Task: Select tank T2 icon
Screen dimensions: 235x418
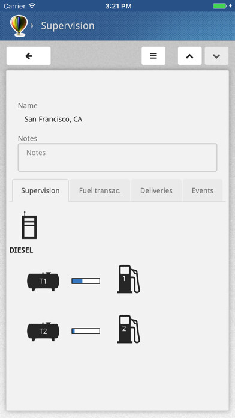Action: click(x=43, y=332)
